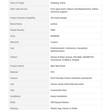
Task: Select the Customized Size value
Action: 58,90
